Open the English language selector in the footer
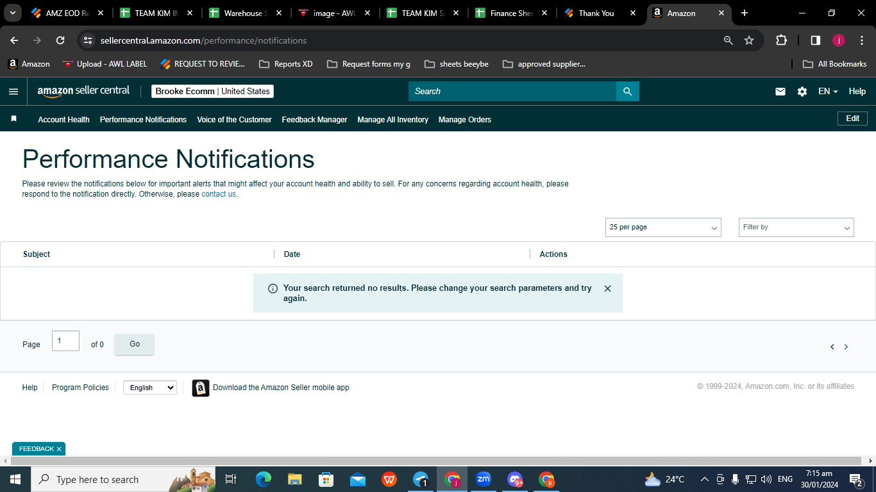 coord(150,388)
